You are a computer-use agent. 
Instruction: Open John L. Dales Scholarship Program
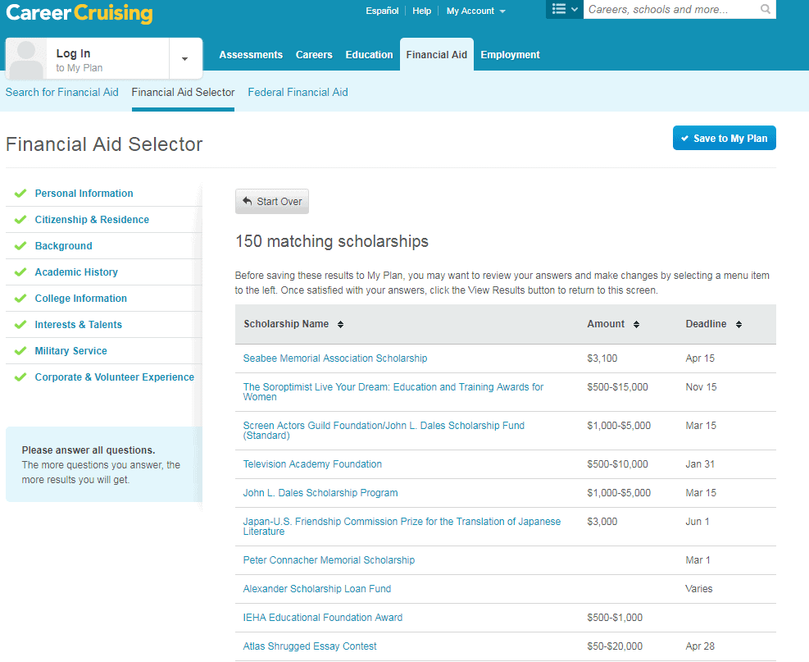[320, 493]
